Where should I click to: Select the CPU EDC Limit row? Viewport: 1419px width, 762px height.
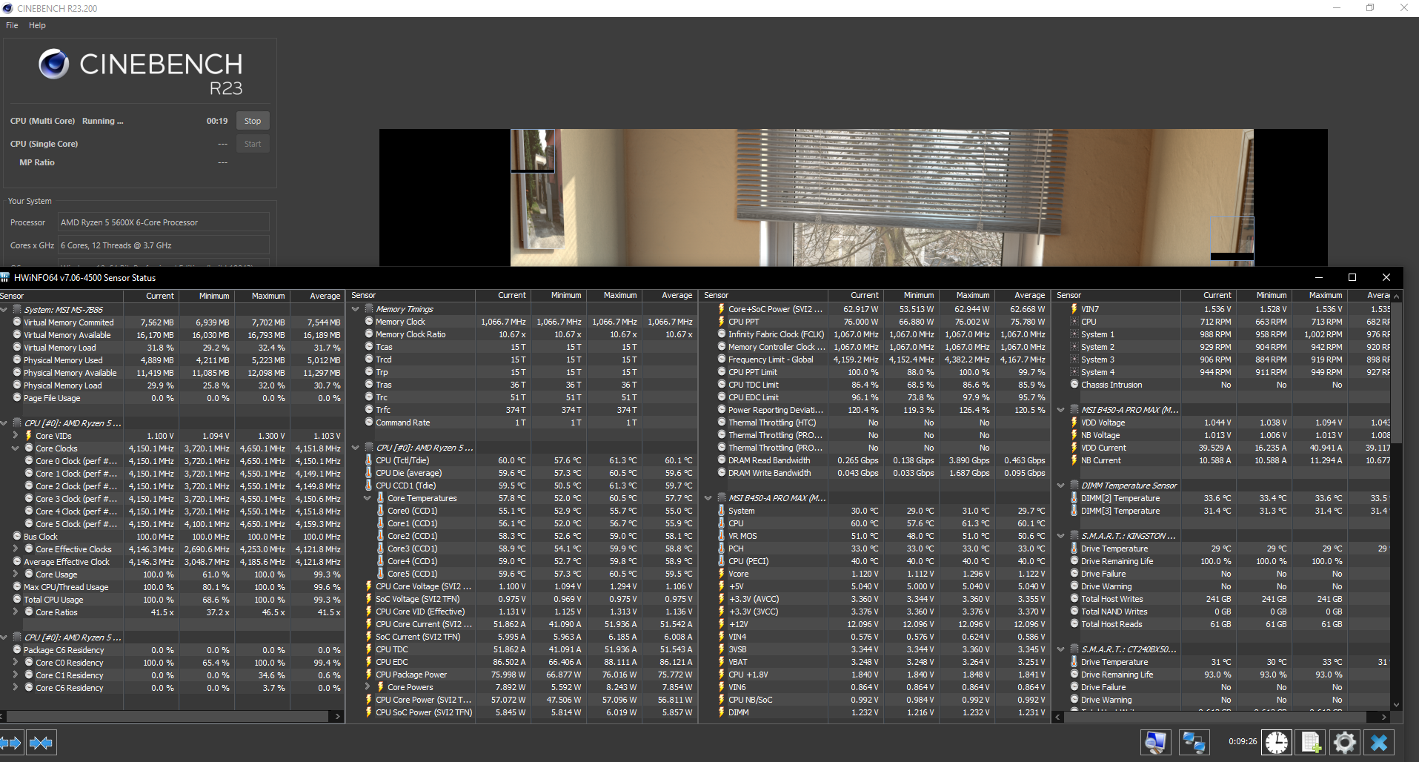(x=874, y=397)
